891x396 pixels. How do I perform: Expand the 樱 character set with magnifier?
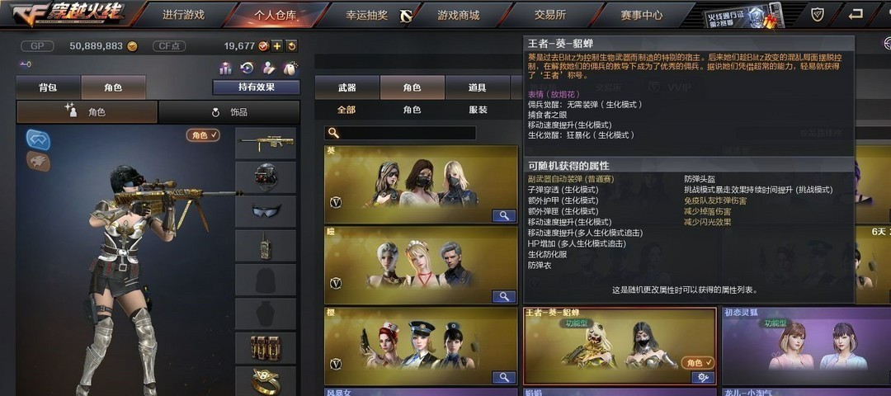503,377
